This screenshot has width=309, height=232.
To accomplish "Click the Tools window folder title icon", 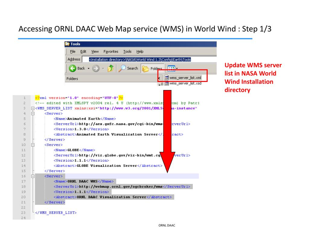I will [x=67, y=44].
